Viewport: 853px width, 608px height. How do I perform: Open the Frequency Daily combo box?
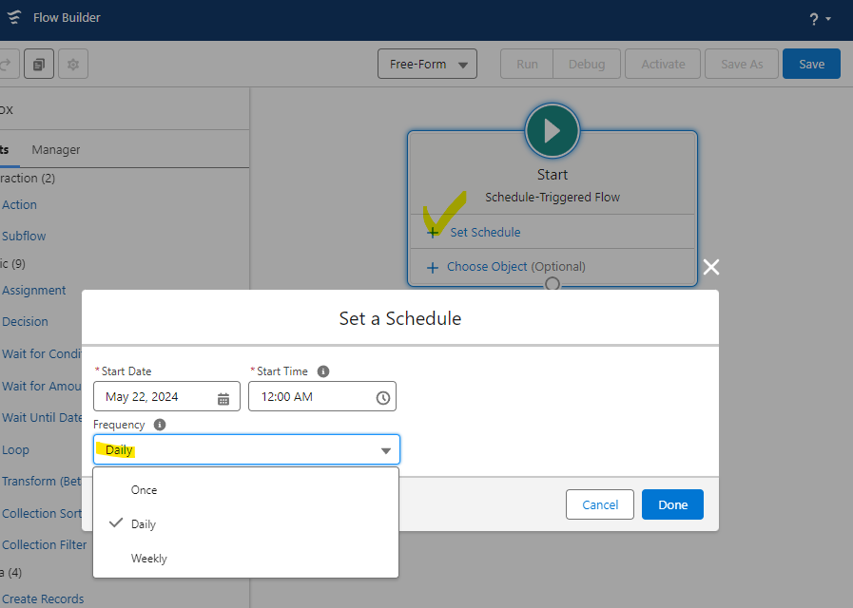pos(246,449)
